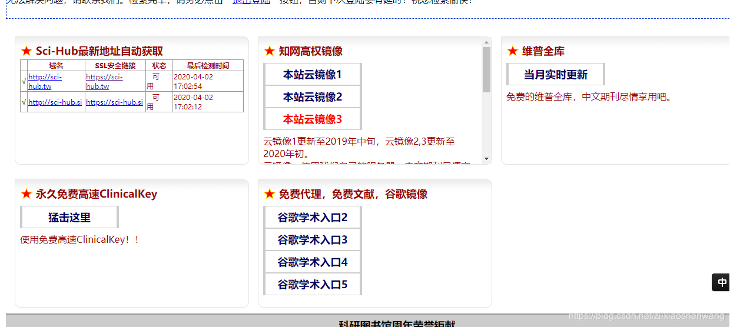Click the text 免费的维普全库，中文期刊尽情享用吧。
The height and width of the screenshot is (327, 730).
click(x=589, y=96)
